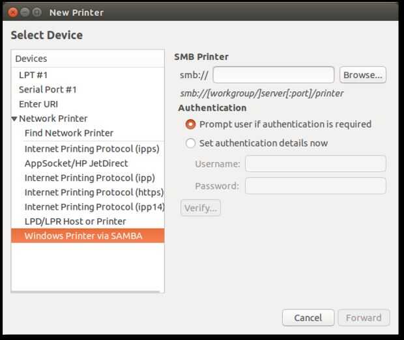
Task: Select Serial Port #1 device
Action: point(48,90)
